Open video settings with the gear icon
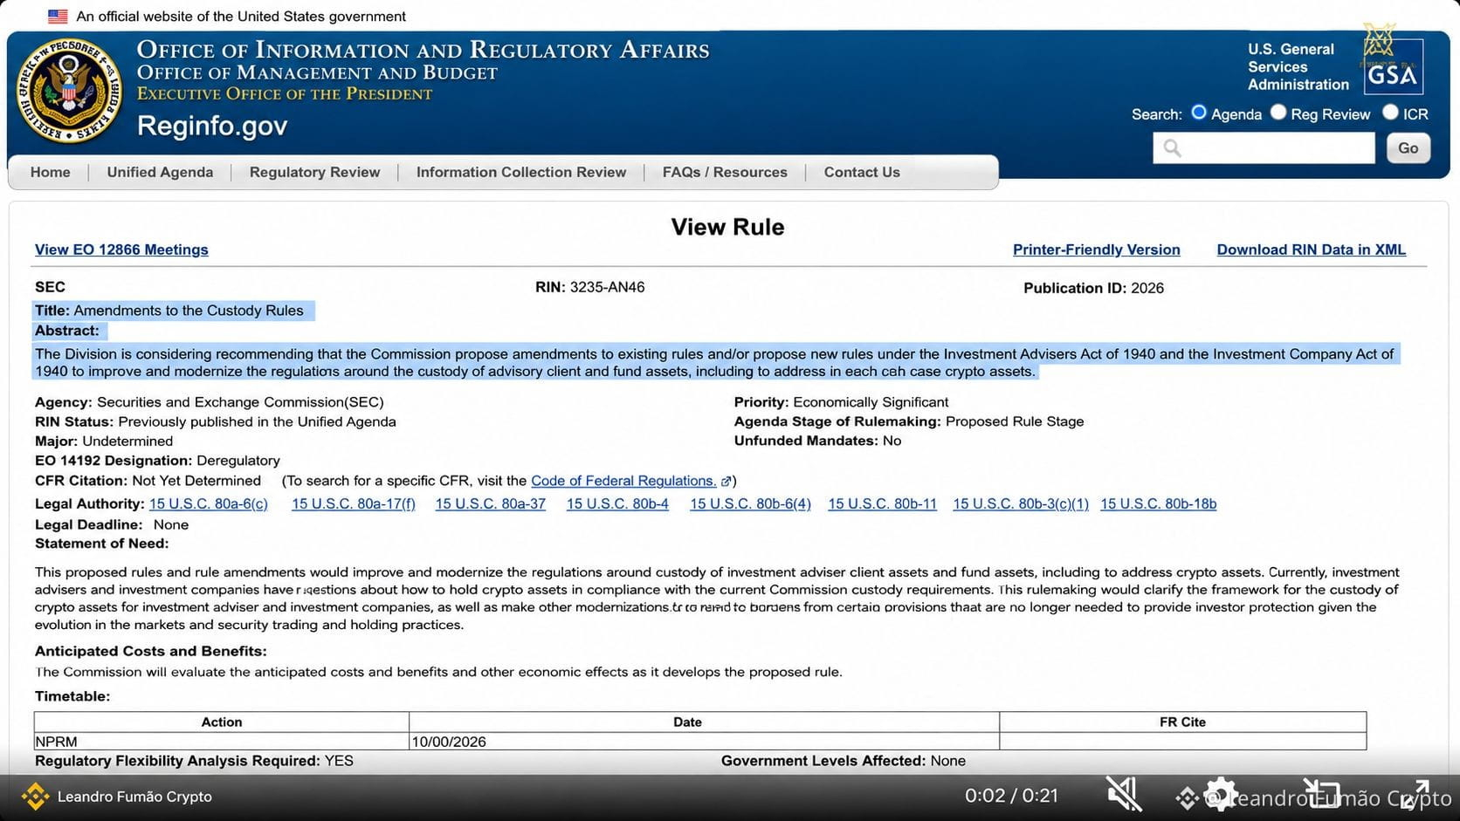1460x821 pixels. tap(1220, 796)
